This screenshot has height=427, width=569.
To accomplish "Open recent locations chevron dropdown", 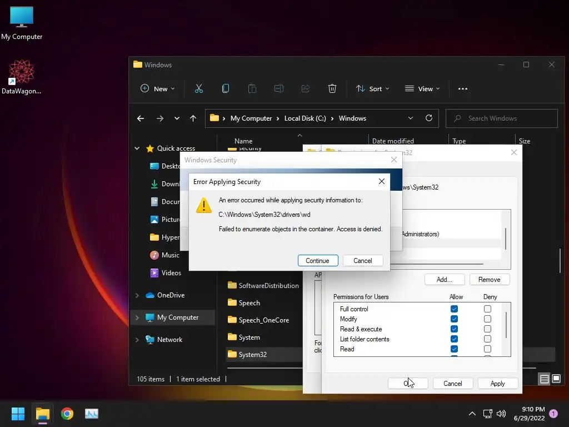I will [177, 118].
